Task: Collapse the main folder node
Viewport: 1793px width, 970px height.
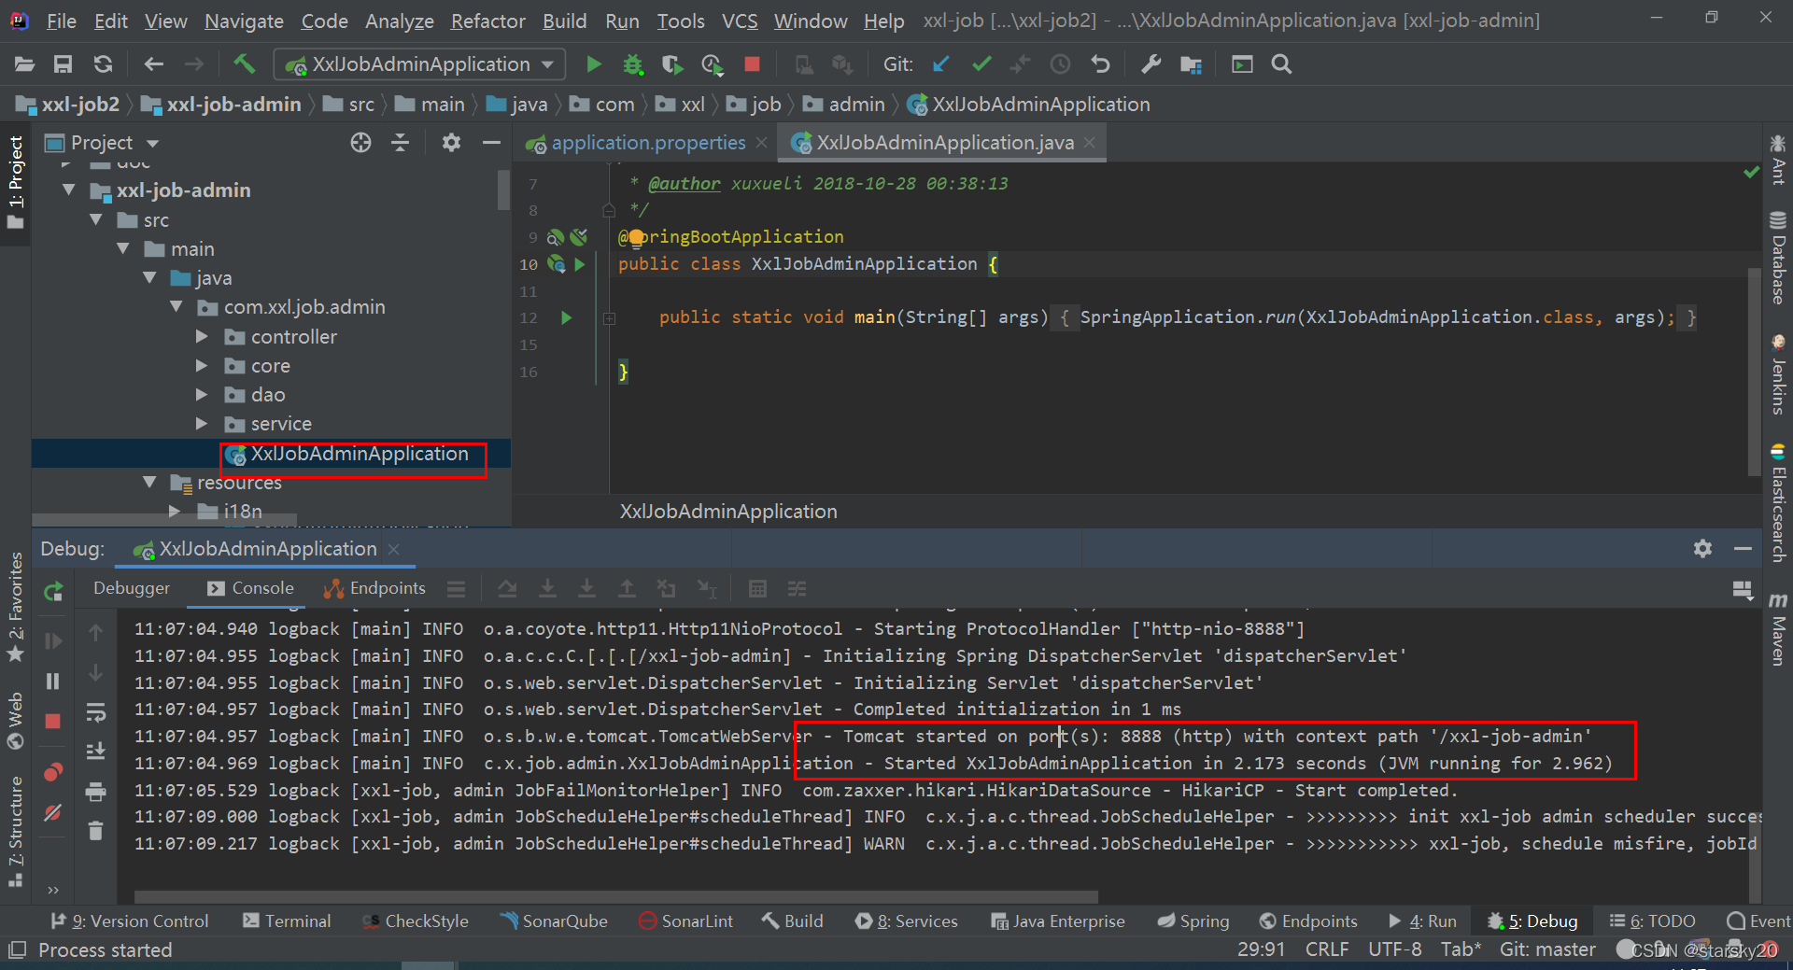Action: click(x=123, y=249)
